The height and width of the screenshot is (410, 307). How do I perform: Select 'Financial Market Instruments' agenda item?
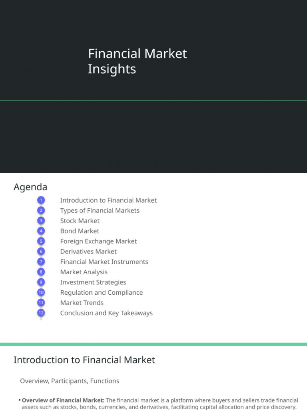pyautogui.click(x=104, y=262)
